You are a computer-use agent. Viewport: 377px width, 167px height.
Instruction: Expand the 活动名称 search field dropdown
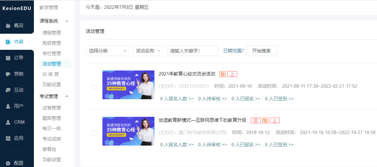point(148,51)
